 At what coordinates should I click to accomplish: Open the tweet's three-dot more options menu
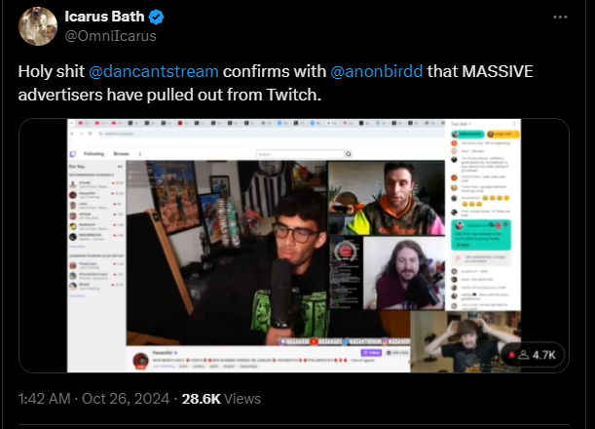click(560, 18)
